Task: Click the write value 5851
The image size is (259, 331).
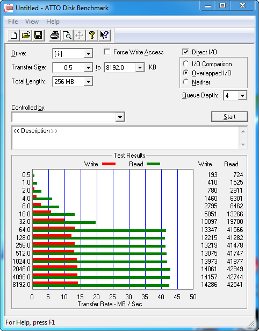Action: [x=211, y=214]
